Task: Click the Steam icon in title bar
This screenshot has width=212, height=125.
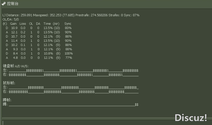Action: (x=4, y=4)
